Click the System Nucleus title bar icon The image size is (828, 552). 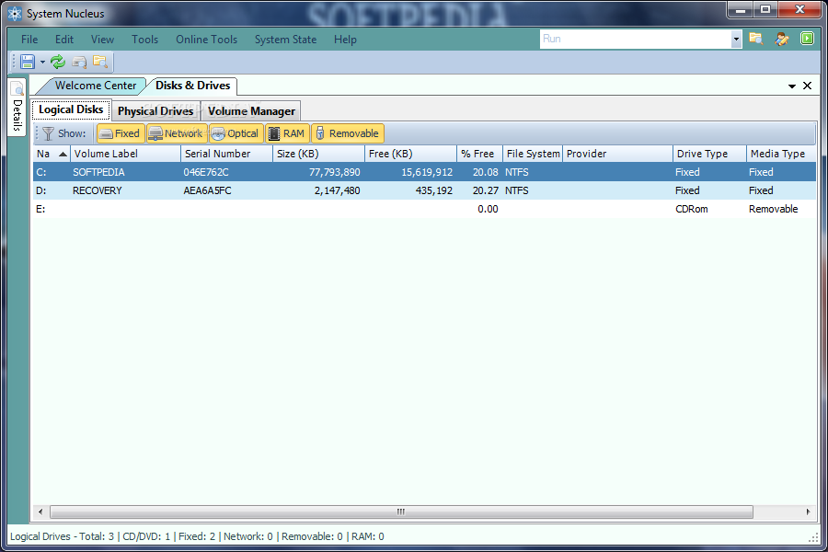15,14
